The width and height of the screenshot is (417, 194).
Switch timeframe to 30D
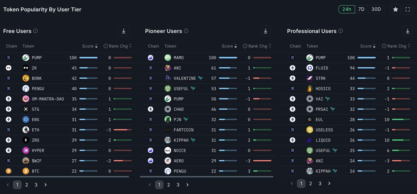click(x=376, y=9)
